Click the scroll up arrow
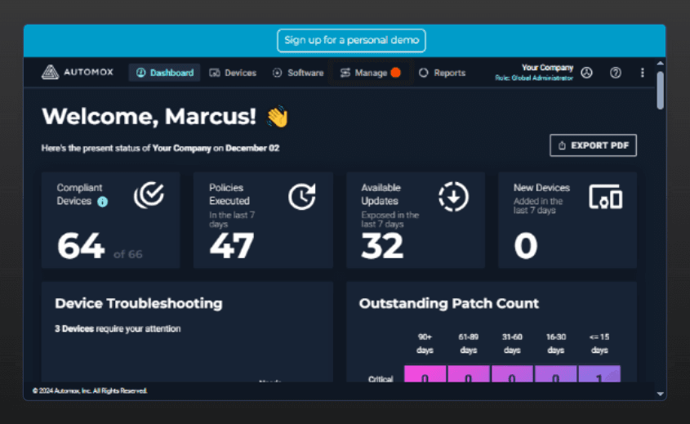The width and height of the screenshot is (690, 424). pos(660,64)
